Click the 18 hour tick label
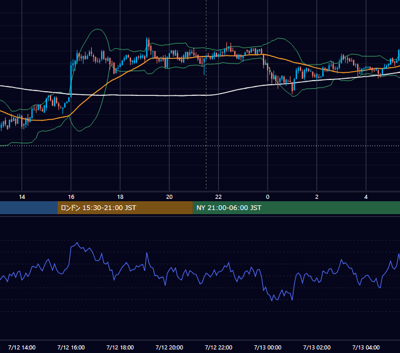 pyautogui.click(x=120, y=197)
